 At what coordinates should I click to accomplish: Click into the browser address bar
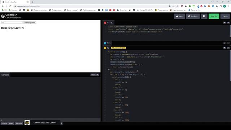click(91, 6)
